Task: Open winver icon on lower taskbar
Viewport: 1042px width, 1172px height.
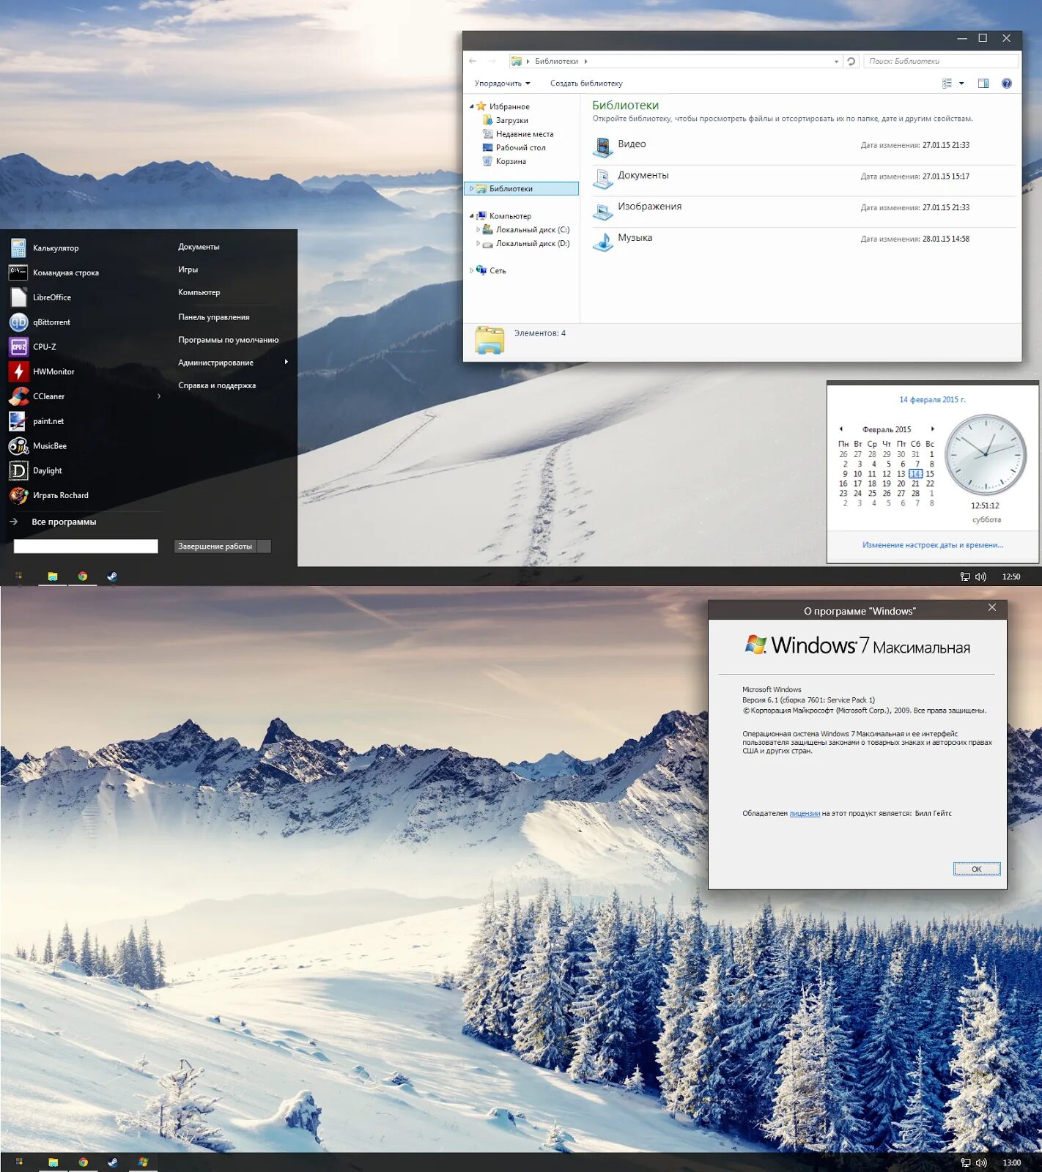Action: point(143,1162)
